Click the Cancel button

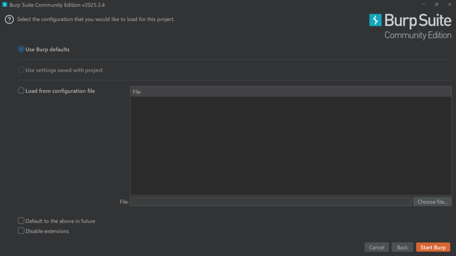click(x=377, y=247)
